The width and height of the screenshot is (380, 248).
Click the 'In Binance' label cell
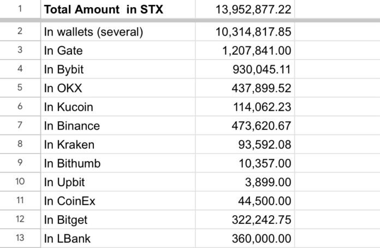point(72,126)
